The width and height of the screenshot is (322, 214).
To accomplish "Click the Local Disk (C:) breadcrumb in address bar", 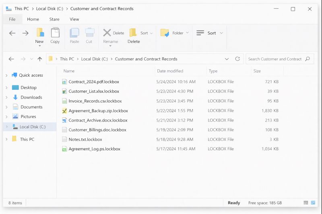I will coord(94,59).
